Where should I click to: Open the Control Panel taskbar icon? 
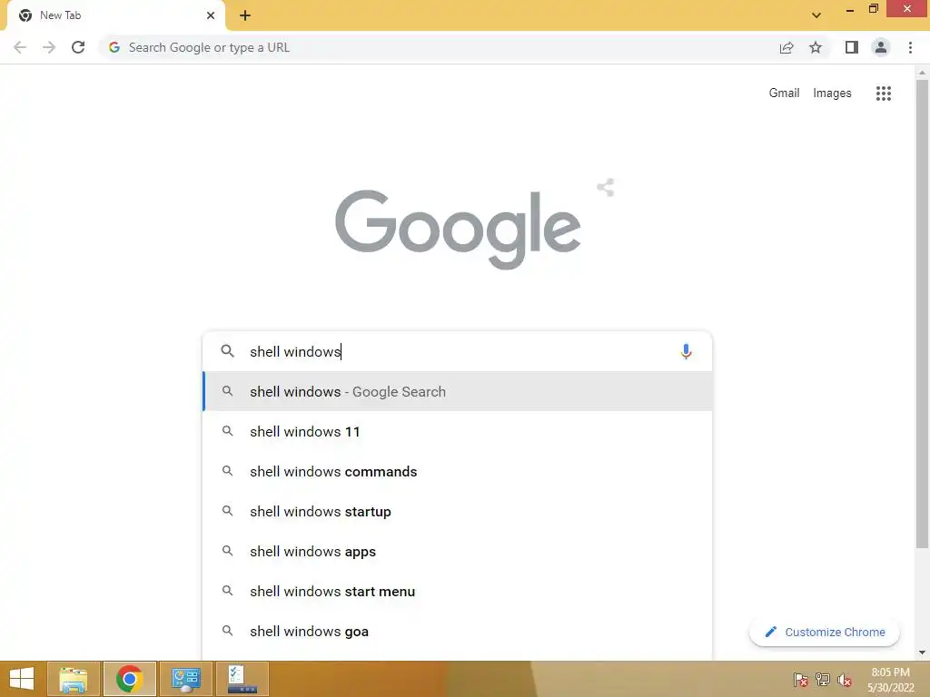click(185, 679)
